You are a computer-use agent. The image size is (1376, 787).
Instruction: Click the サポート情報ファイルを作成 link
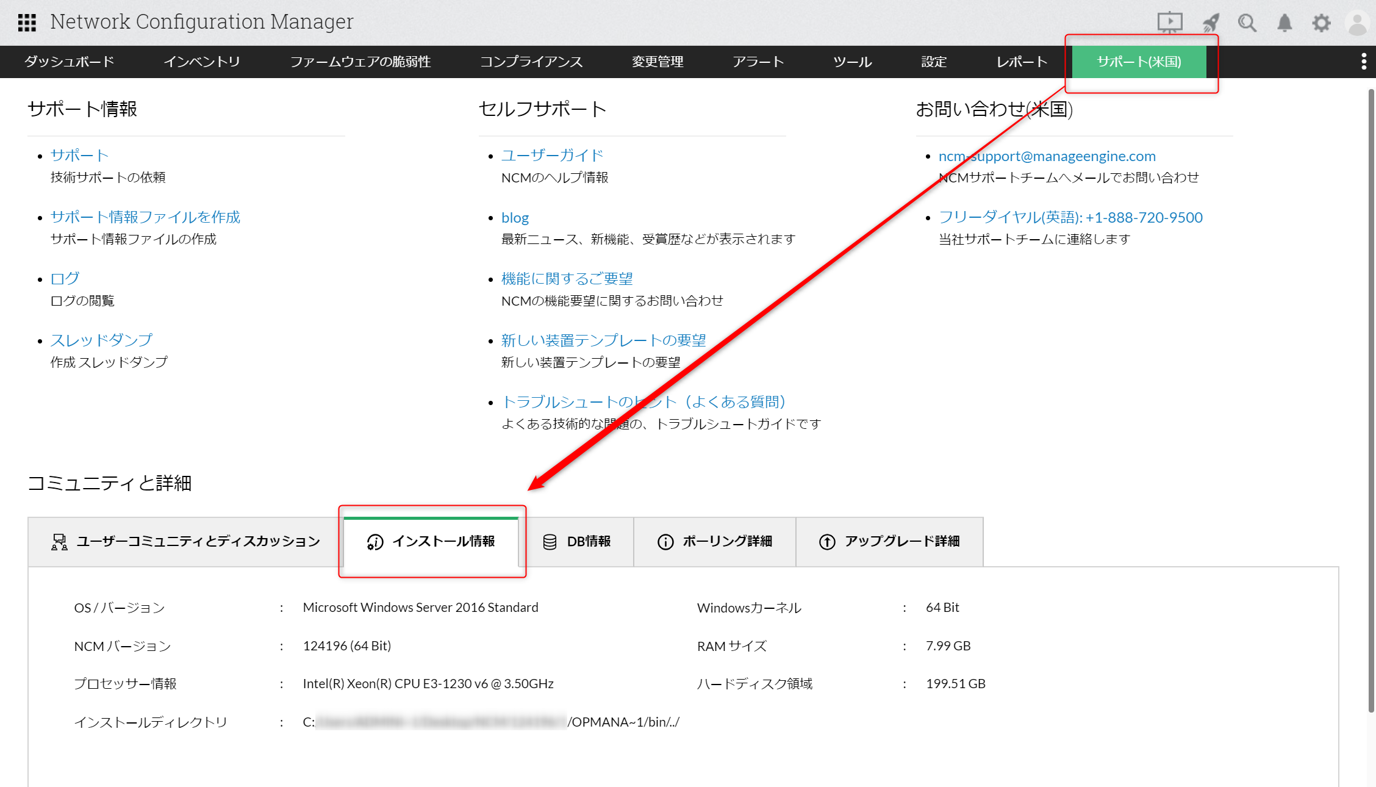(x=145, y=217)
